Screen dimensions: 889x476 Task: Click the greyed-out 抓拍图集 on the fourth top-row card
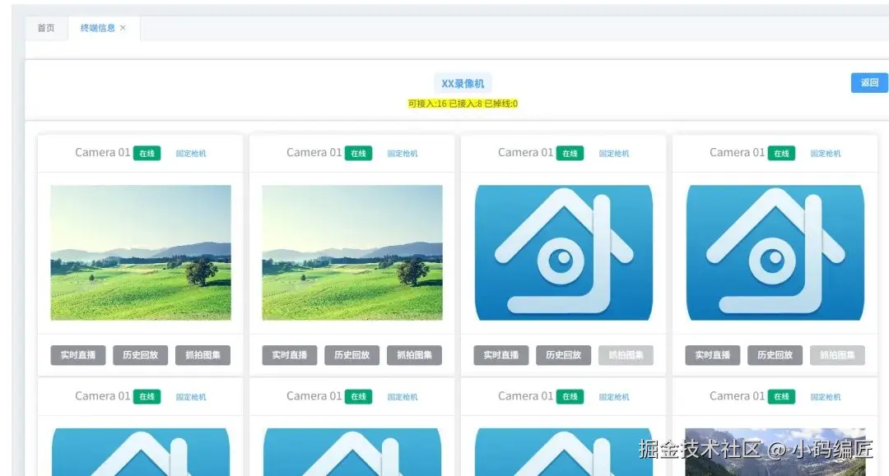coord(837,355)
